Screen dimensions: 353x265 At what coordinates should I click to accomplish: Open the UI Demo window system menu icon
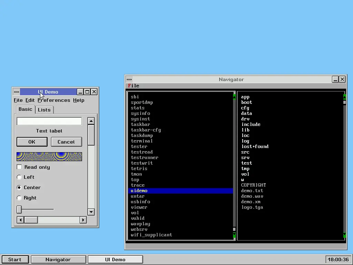click(x=16, y=92)
